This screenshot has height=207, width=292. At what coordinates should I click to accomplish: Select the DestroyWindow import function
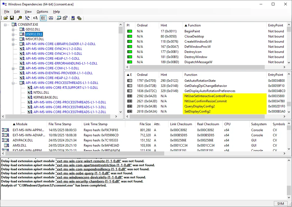click(x=196, y=57)
